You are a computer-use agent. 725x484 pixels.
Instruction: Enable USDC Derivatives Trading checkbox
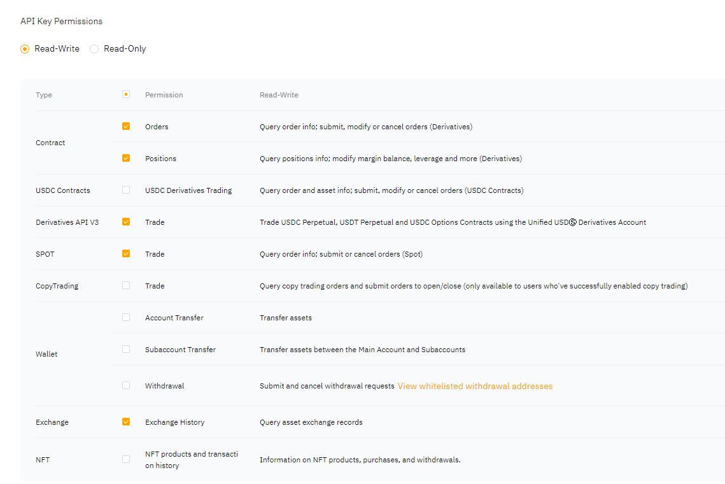tap(126, 190)
